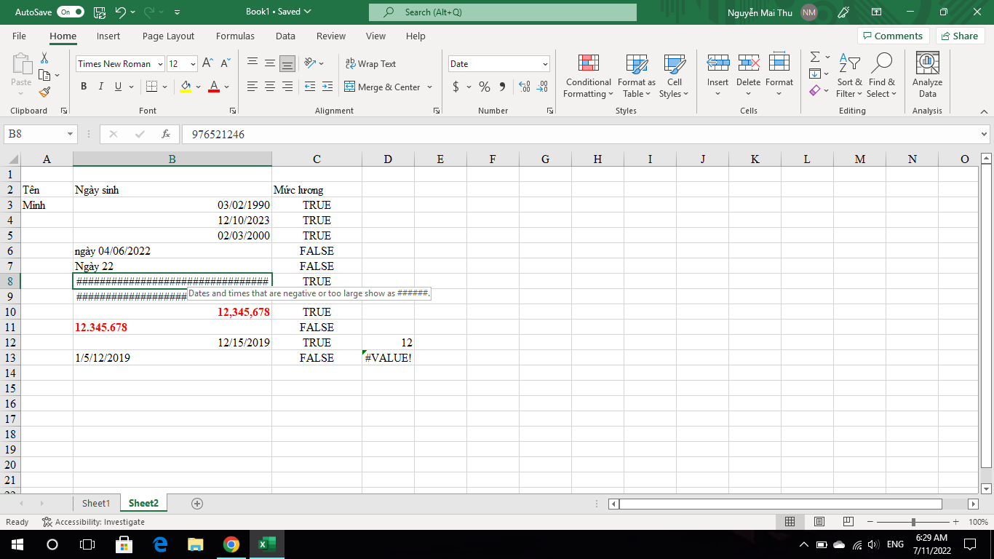994x559 pixels.
Task: Click the Orientation icon
Action: point(310,63)
